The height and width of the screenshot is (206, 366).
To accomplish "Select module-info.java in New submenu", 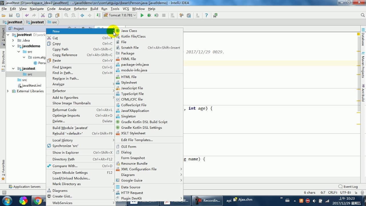I will click(x=149, y=70).
